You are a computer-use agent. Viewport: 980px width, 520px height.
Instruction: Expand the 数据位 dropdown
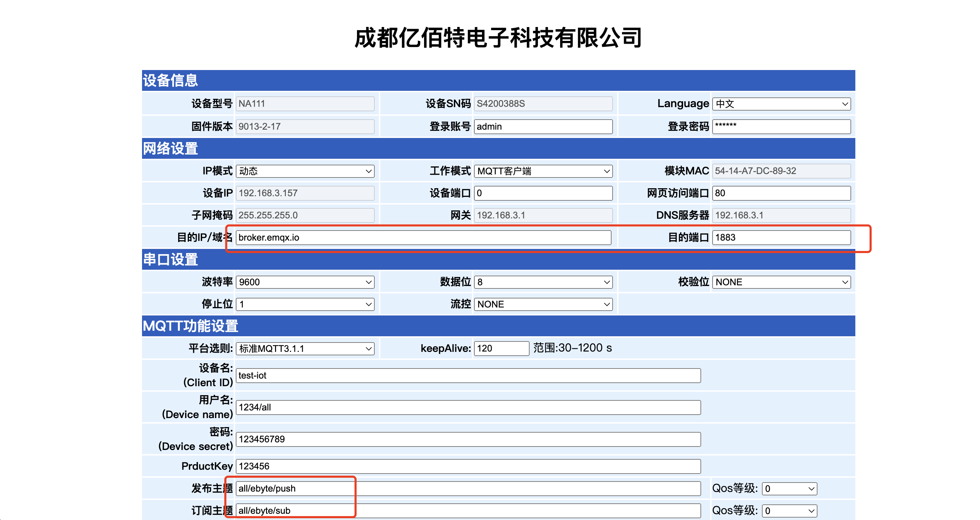[x=543, y=282]
